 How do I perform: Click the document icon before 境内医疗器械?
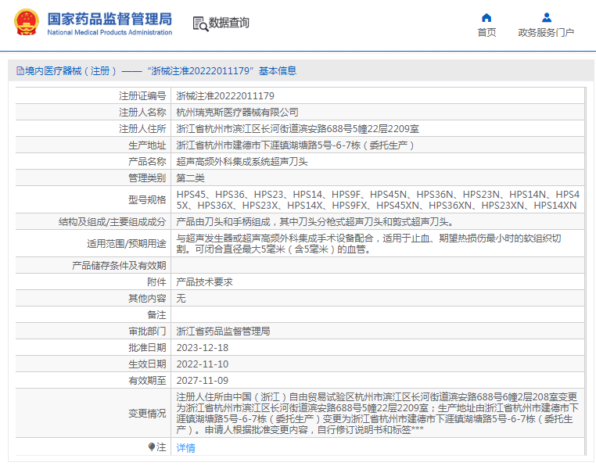[x=20, y=70]
